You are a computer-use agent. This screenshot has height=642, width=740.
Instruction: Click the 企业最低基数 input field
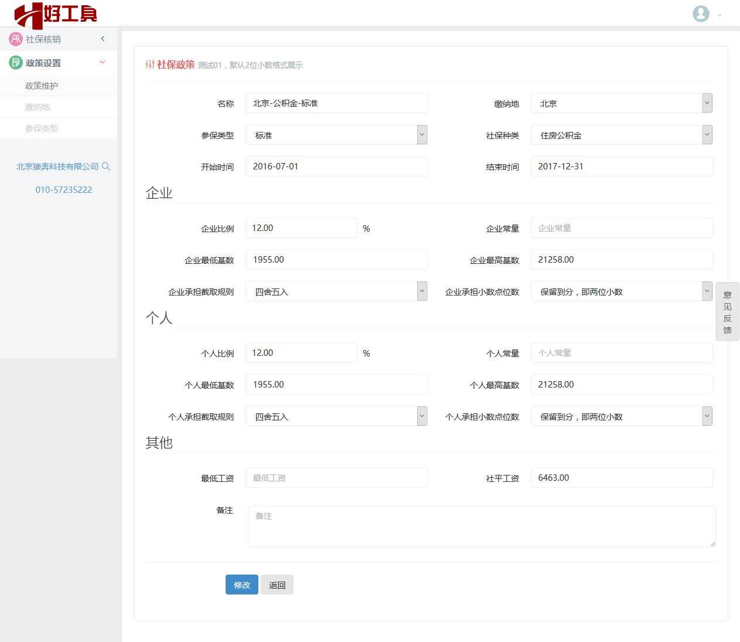[336, 260]
